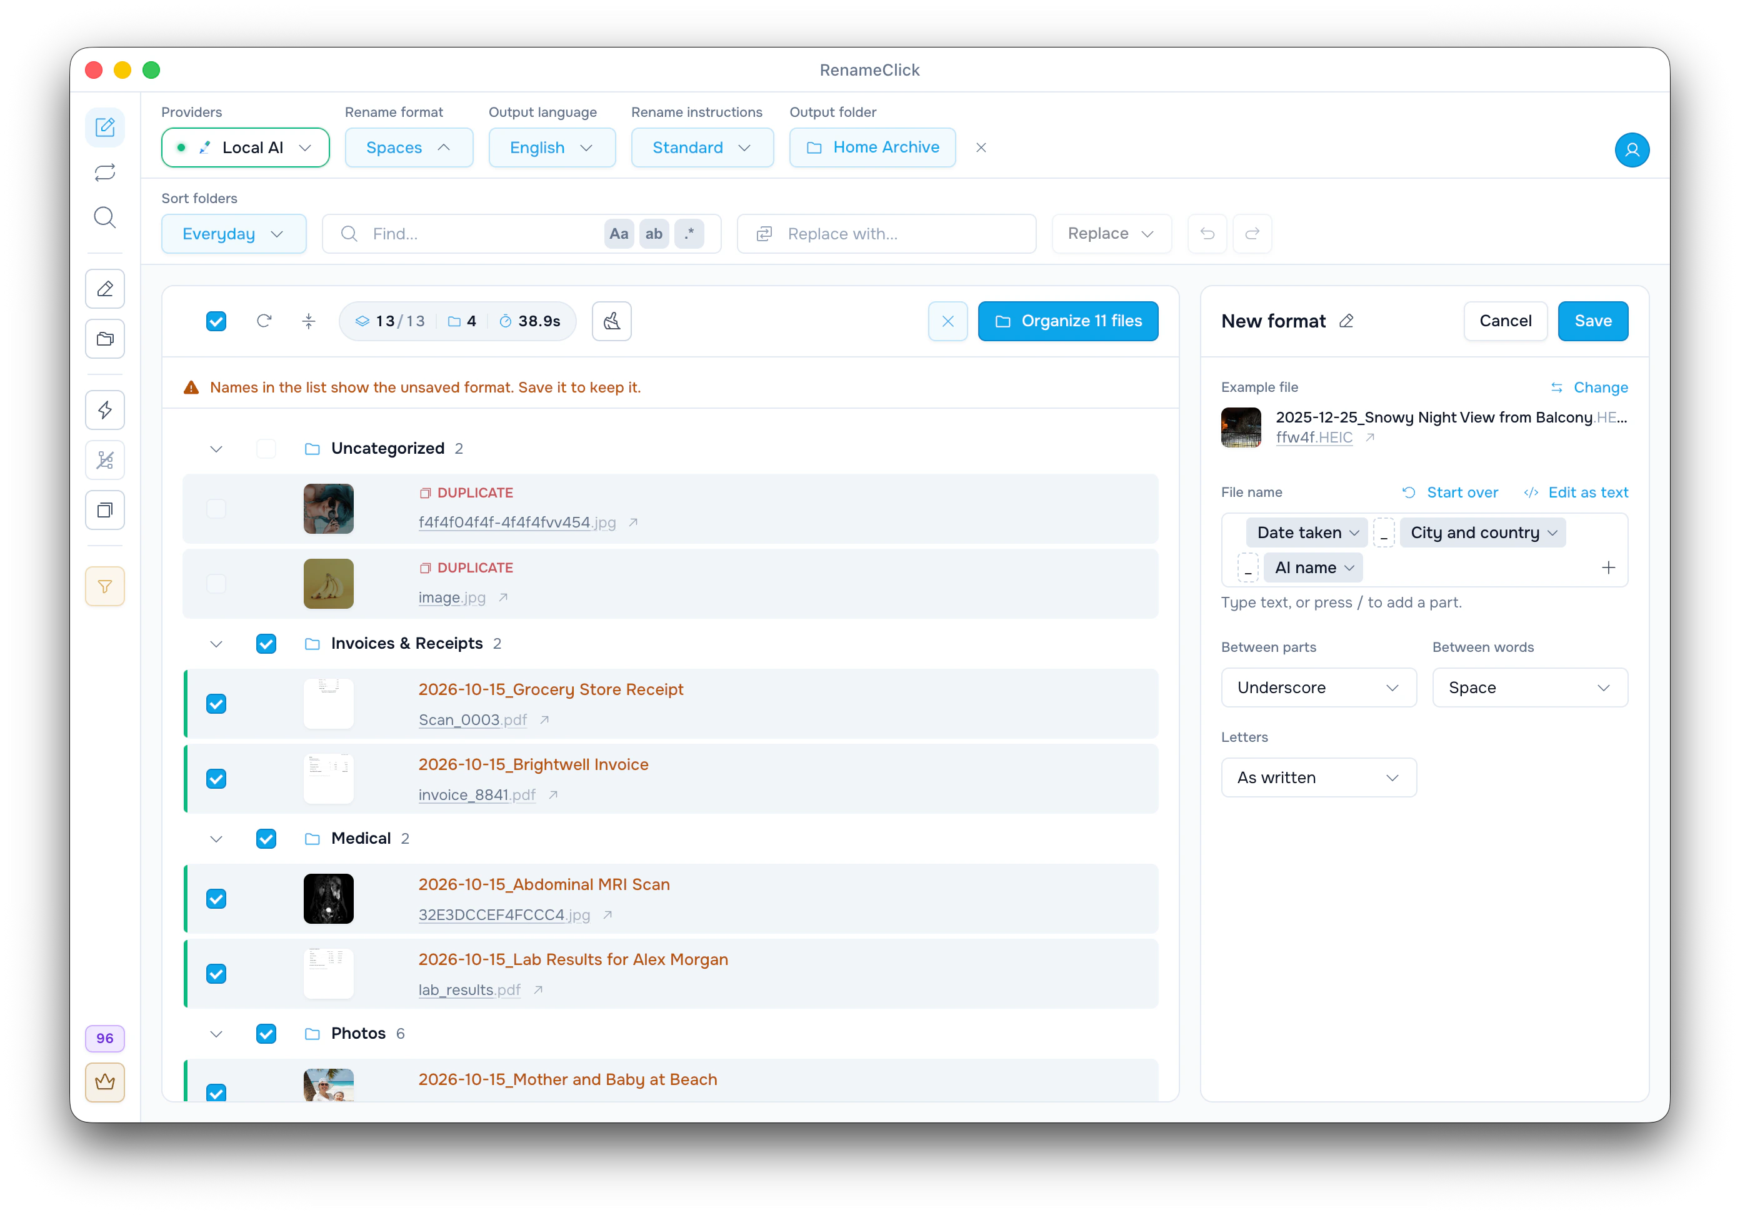Toggle the match case Aa option
Viewport: 1740px width, 1215px height.
618,234
